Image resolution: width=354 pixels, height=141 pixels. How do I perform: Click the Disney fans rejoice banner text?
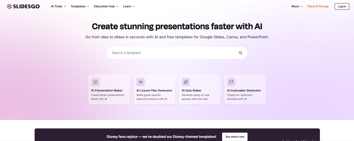[162, 137]
